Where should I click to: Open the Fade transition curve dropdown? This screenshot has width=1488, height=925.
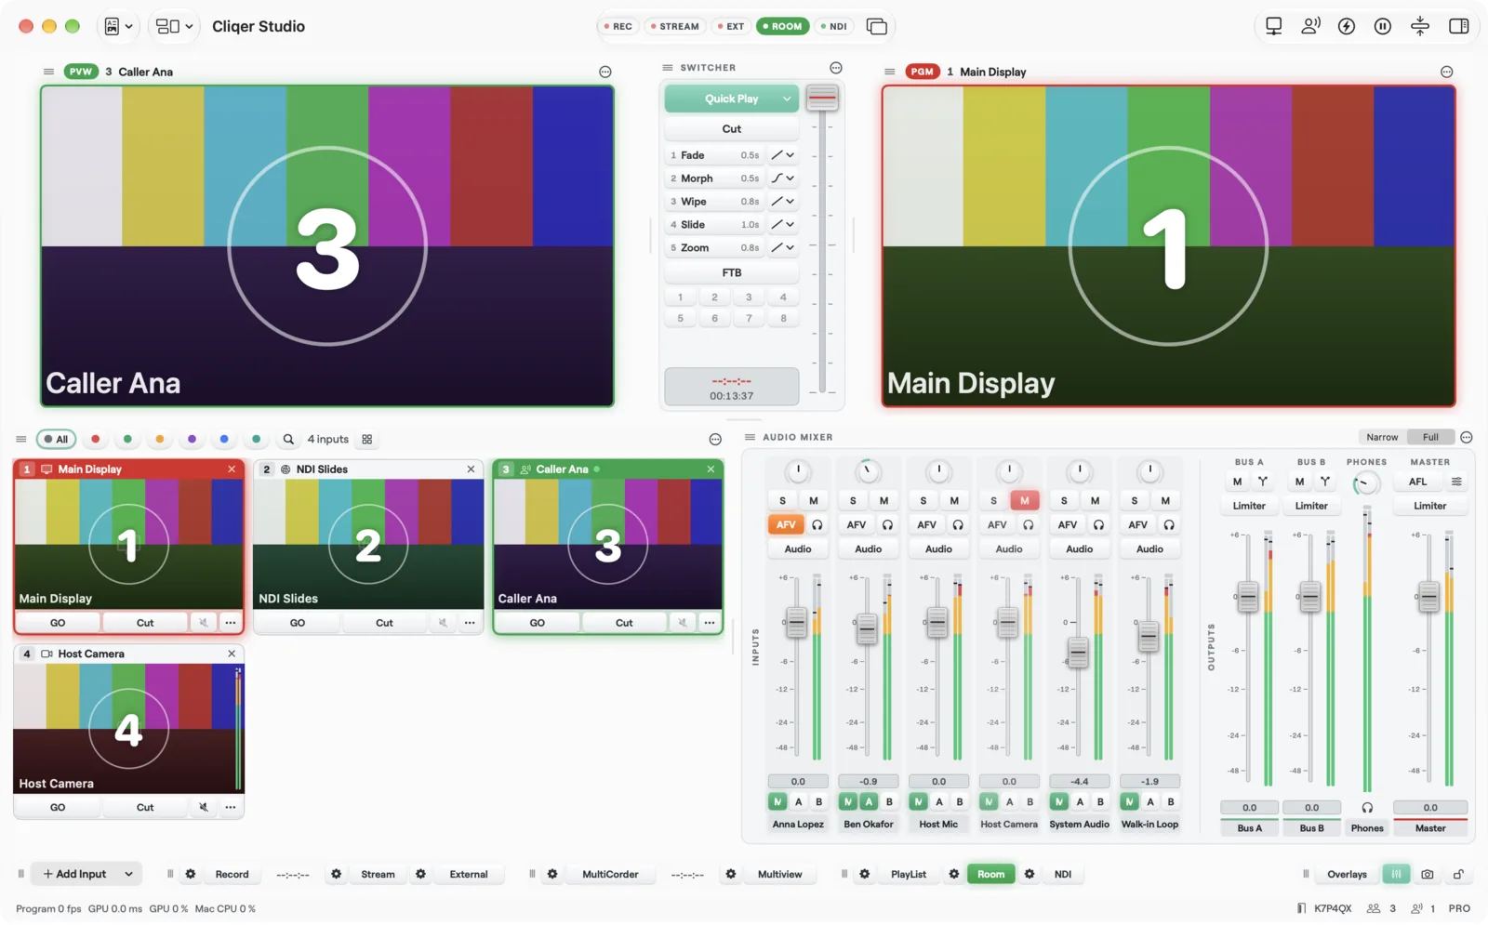pos(783,155)
